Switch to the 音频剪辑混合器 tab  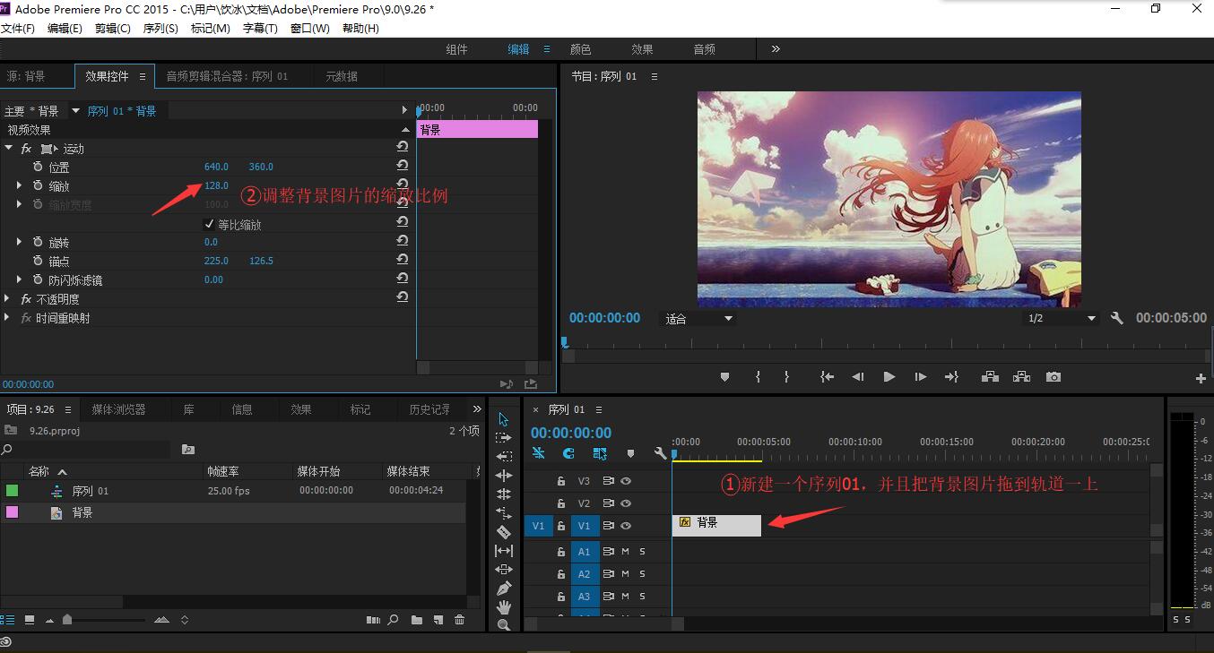pyautogui.click(x=227, y=77)
